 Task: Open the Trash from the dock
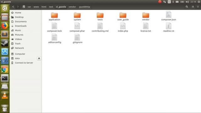coord(5,108)
